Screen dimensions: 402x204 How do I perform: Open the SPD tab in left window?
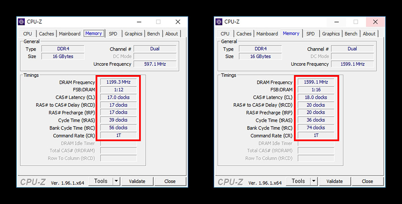click(113, 34)
